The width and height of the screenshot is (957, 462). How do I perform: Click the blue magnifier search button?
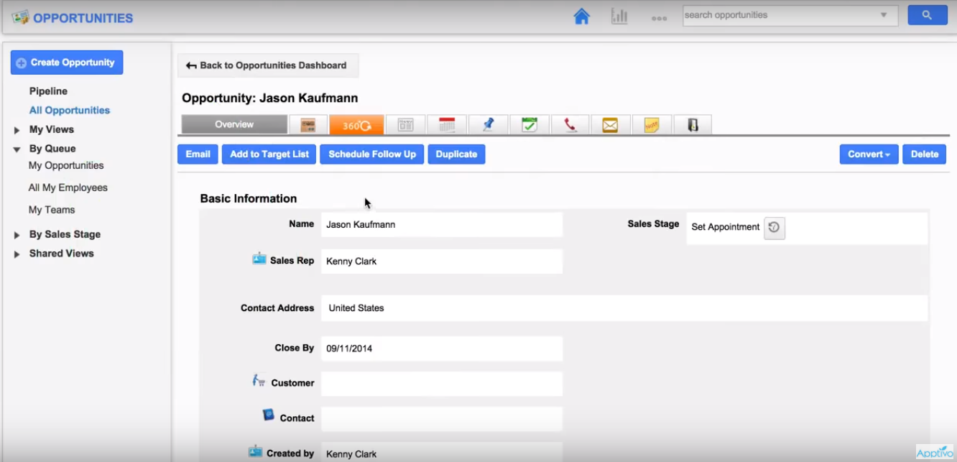tap(927, 15)
